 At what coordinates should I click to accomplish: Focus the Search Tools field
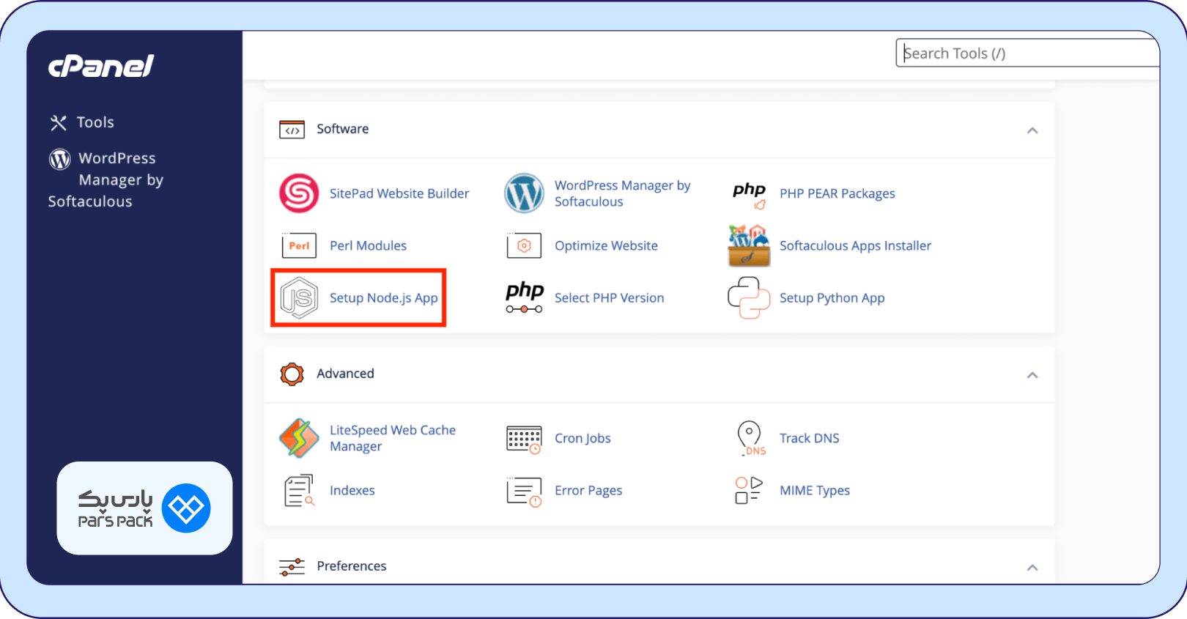click(x=1026, y=53)
